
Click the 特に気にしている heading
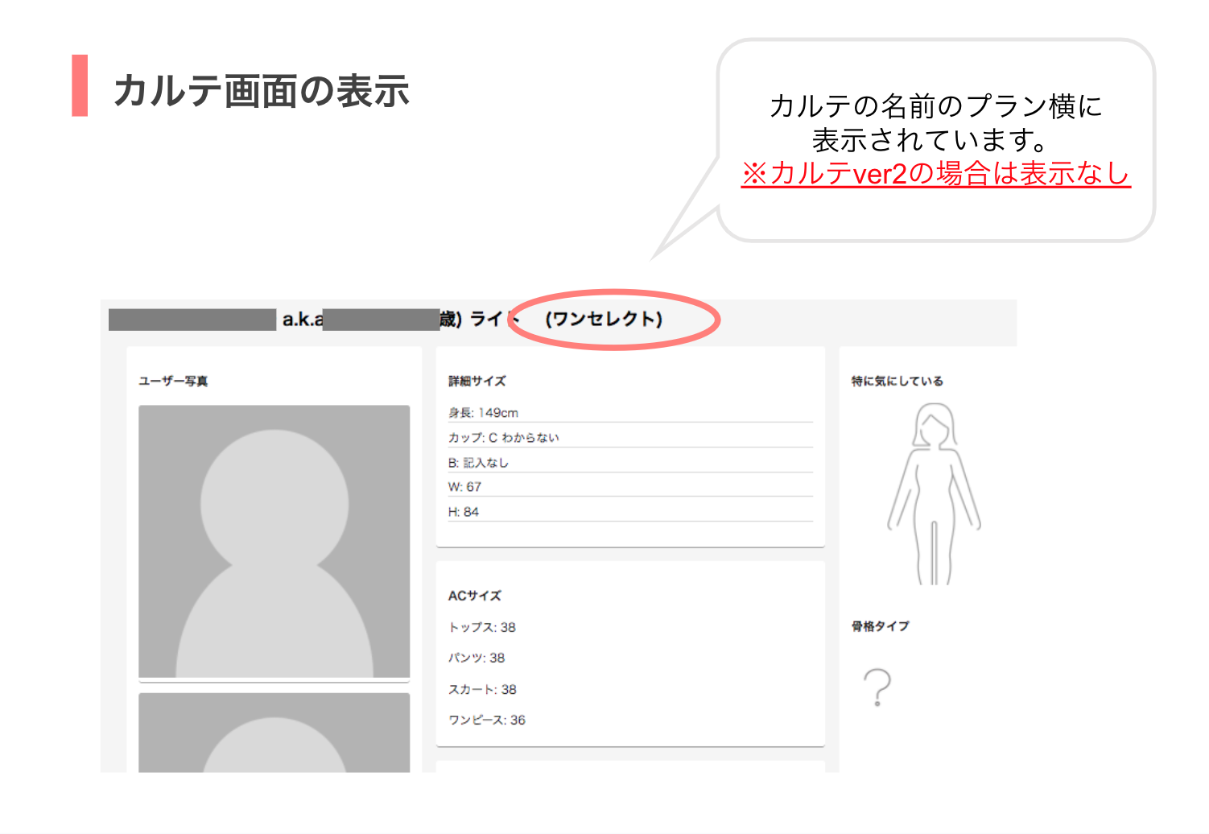click(897, 381)
